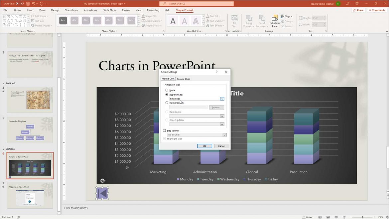Apply Shape Effects to the selection
This screenshot has width=389, height=219.
point(152,25)
